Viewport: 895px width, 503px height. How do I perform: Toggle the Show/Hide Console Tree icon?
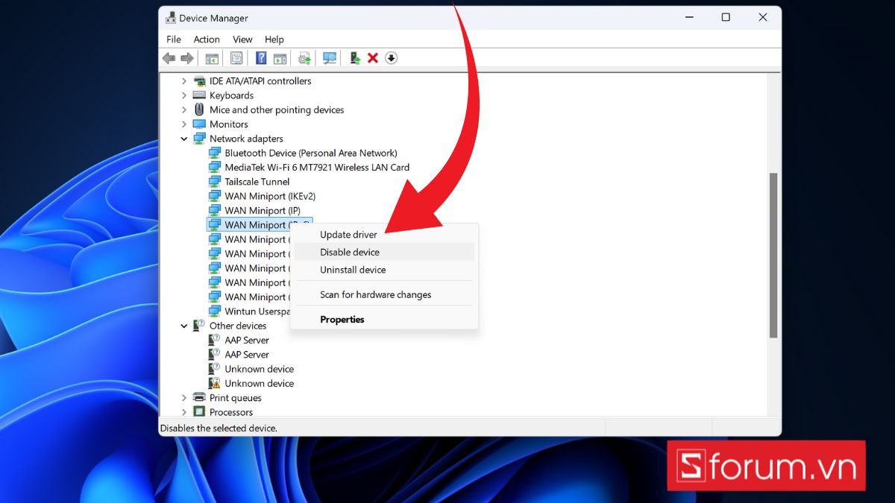213,58
